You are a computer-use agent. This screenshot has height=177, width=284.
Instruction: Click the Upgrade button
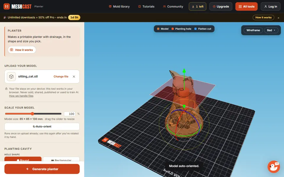221,6
